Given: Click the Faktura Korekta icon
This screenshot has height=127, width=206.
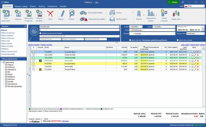Looking at the screenshot, I should 39,14.
